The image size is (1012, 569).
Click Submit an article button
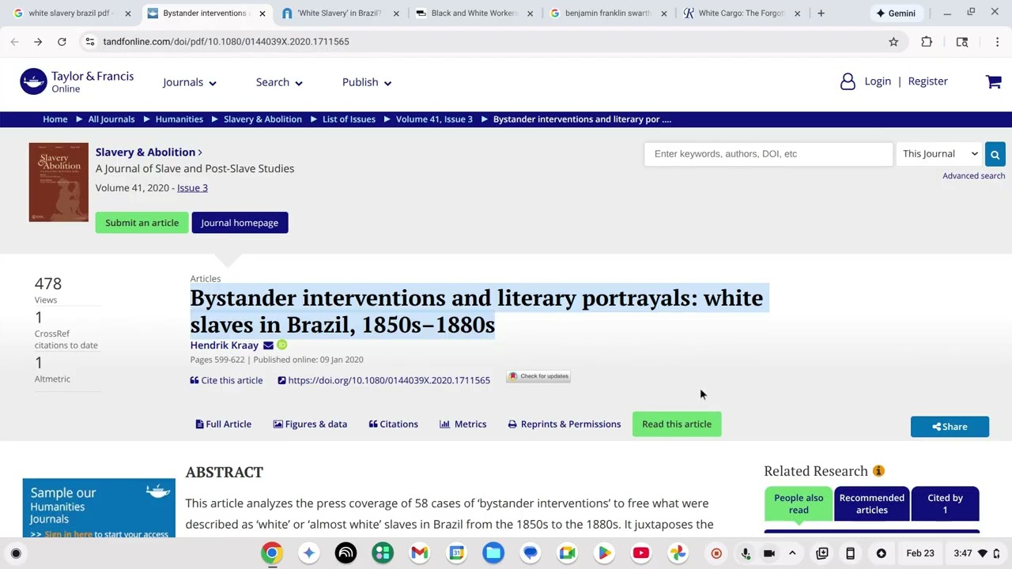142,223
